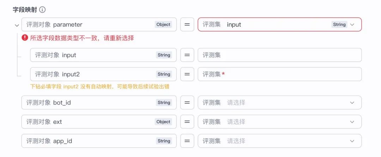
Task: Click the Object type tag on ext
Action: tap(163, 122)
